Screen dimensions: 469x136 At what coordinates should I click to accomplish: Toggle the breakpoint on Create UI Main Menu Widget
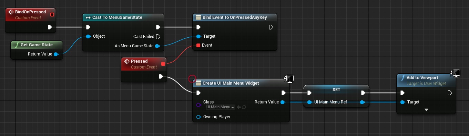pyautogui.click(x=192, y=79)
